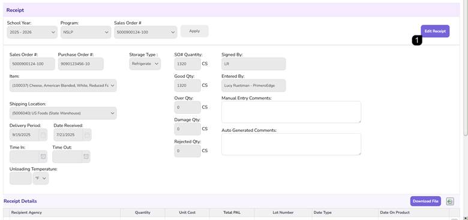Click the Auto Generated Comments box

tap(292, 144)
